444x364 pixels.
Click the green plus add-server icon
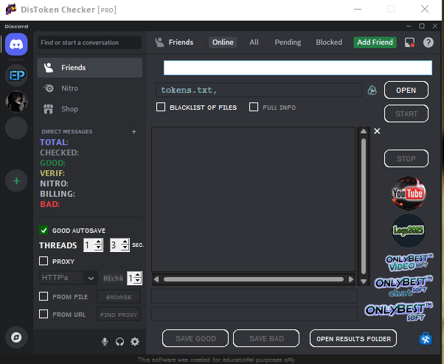[16, 181]
